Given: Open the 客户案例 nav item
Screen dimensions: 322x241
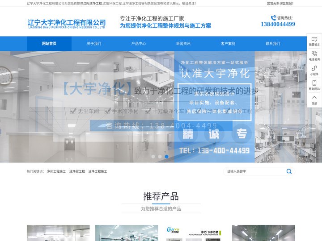Looking at the screenshot, I should tap(228, 44).
